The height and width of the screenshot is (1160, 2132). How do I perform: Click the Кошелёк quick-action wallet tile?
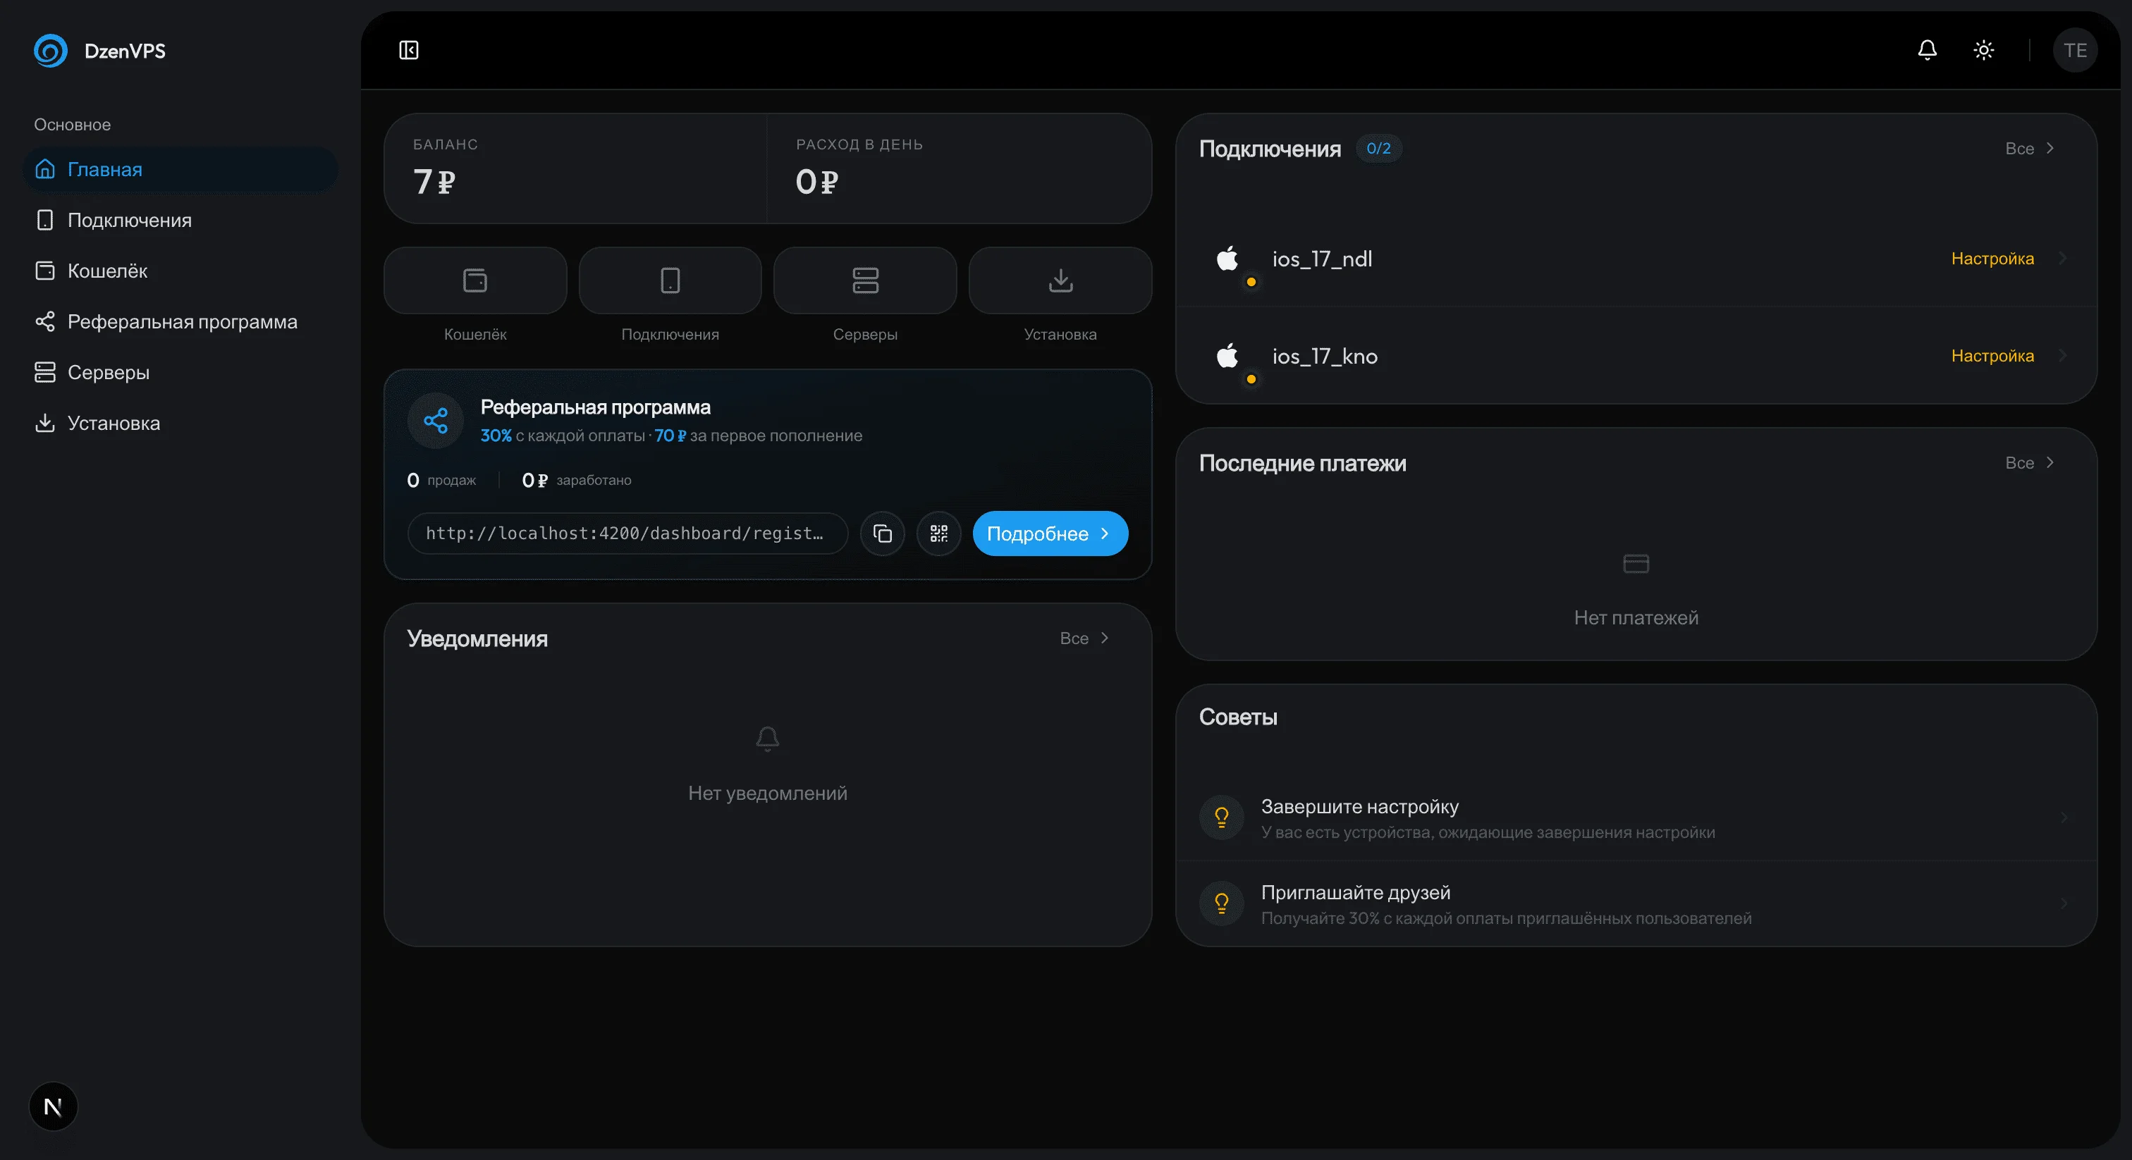click(x=475, y=280)
